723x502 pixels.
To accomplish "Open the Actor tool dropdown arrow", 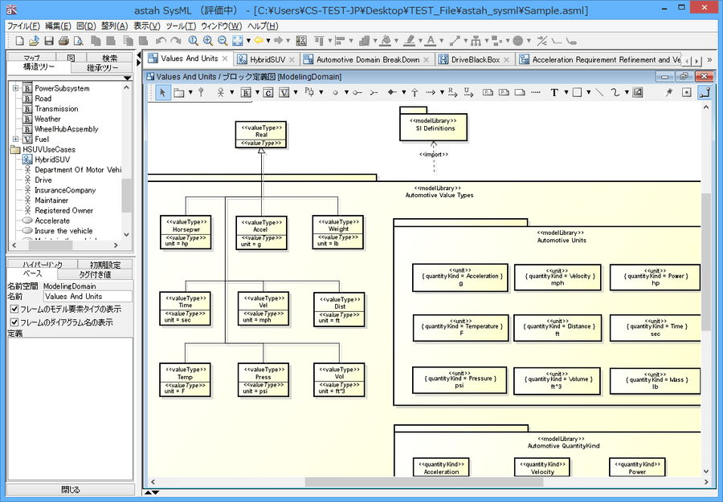I will pyautogui.click(x=232, y=92).
